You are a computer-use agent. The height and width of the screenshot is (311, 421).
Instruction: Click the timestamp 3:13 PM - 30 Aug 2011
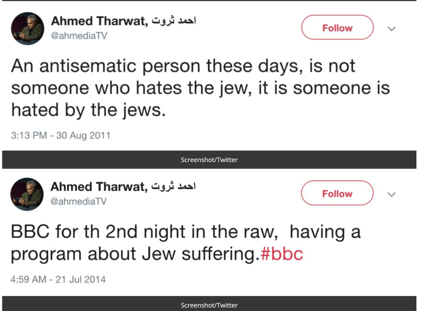61,136
